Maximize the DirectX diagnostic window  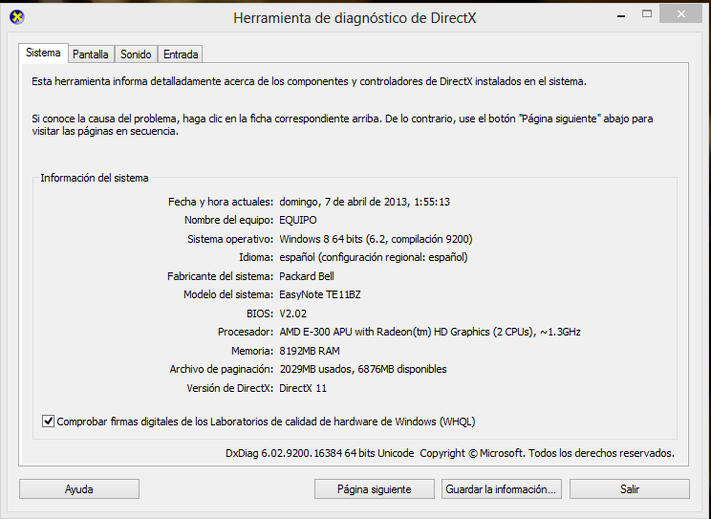coord(647,14)
